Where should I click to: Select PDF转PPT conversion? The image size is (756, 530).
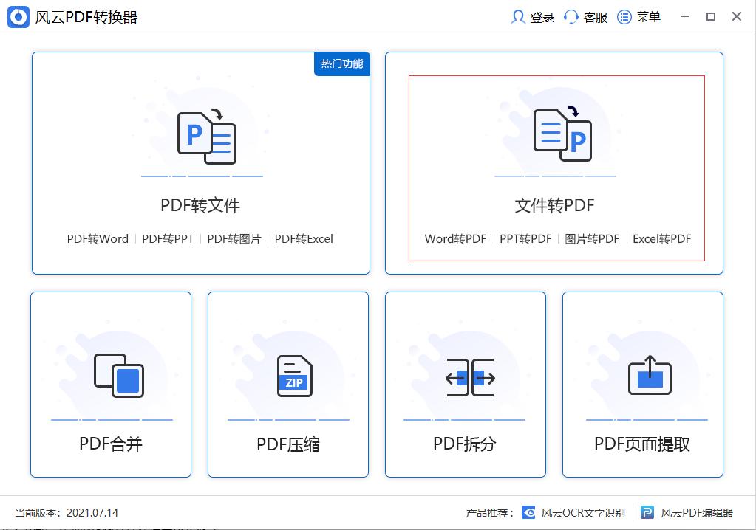tap(169, 239)
